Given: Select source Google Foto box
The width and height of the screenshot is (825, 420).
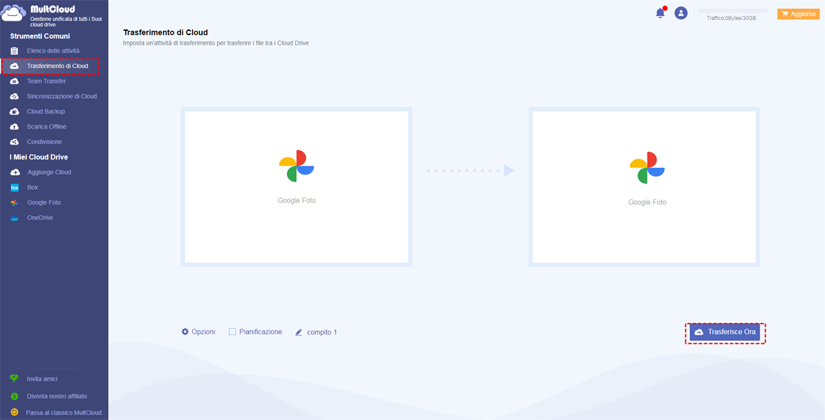Looking at the screenshot, I should [x=296, y=187].
